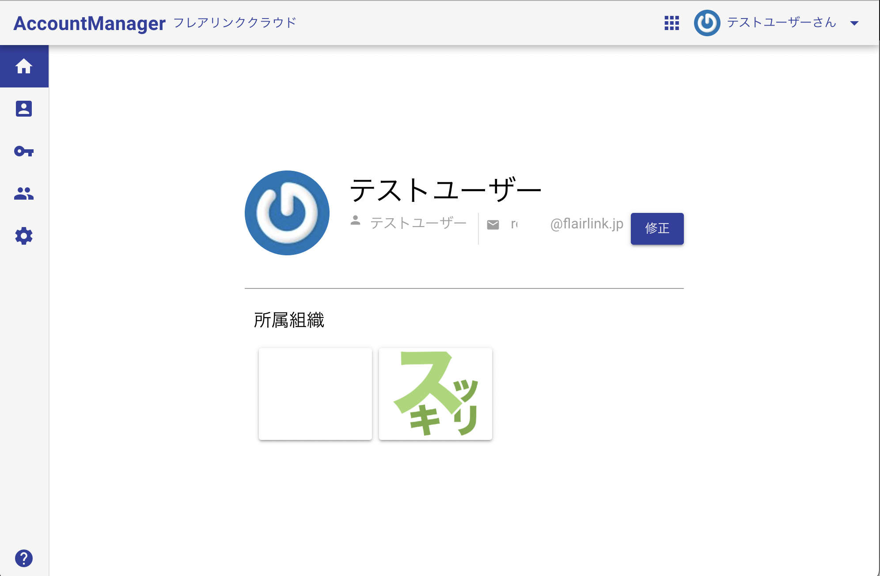Click the user avatar in top bar
The height and width of the screenshot is (576, 880).
click(x=707, y=23)
